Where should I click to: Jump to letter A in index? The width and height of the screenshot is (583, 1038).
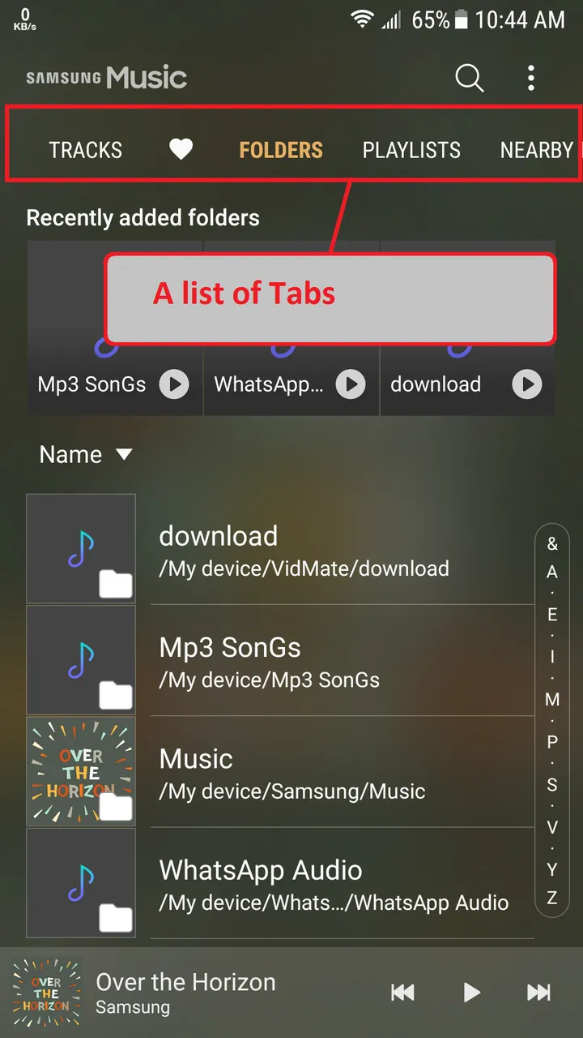552,573
